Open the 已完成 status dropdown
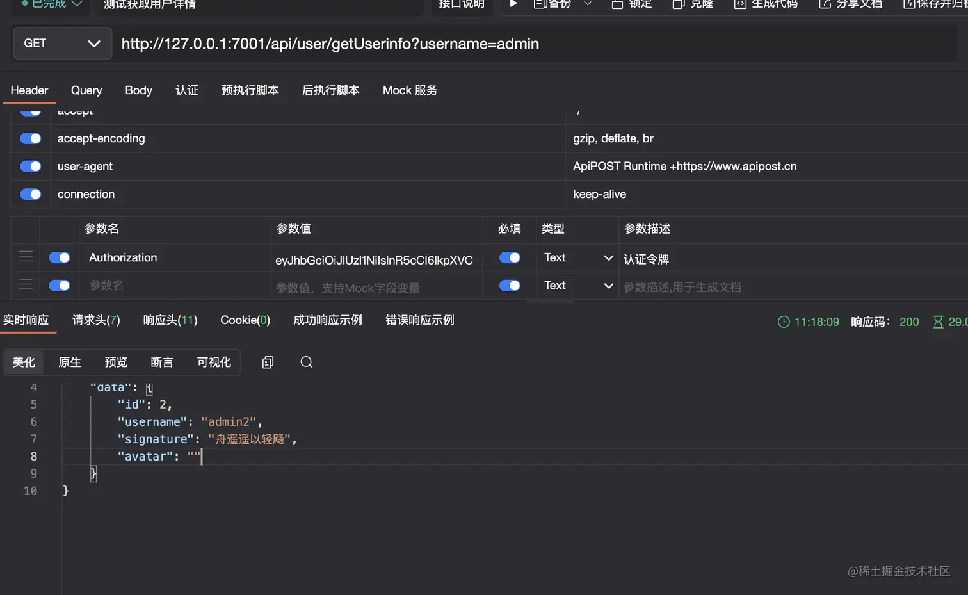Image resolution: width=968 pixels, height=595 pixels. (x=52, y=4)
